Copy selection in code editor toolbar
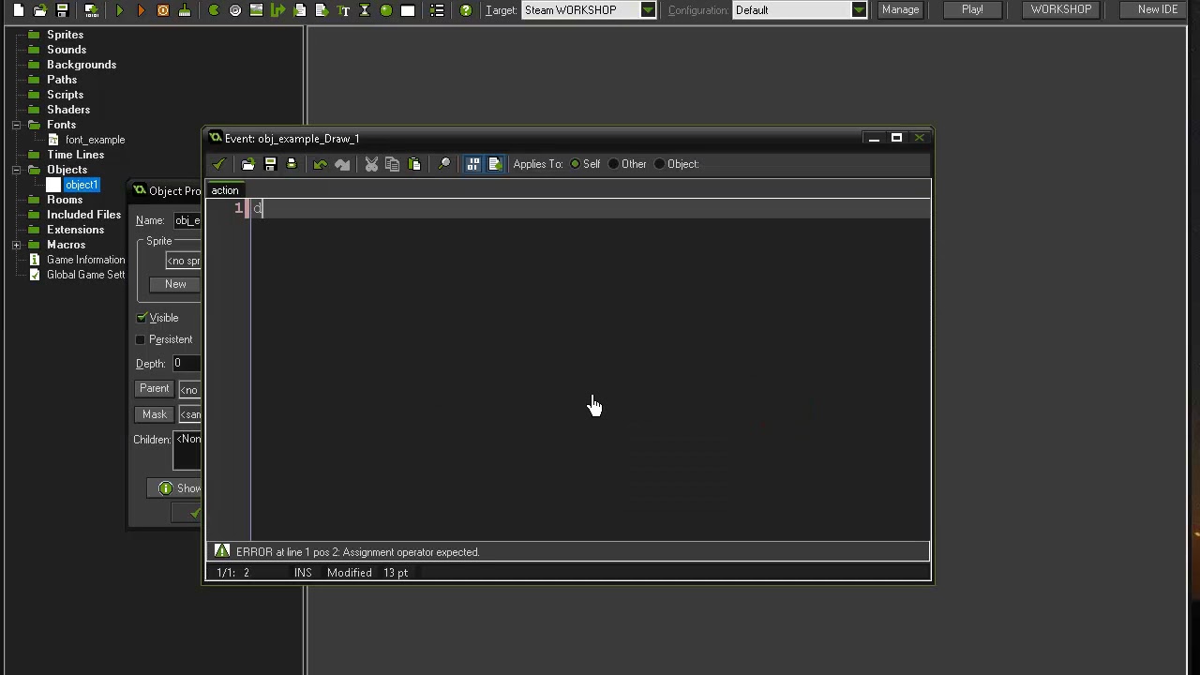The image size is (1200, 675). (x=393, y=164)
